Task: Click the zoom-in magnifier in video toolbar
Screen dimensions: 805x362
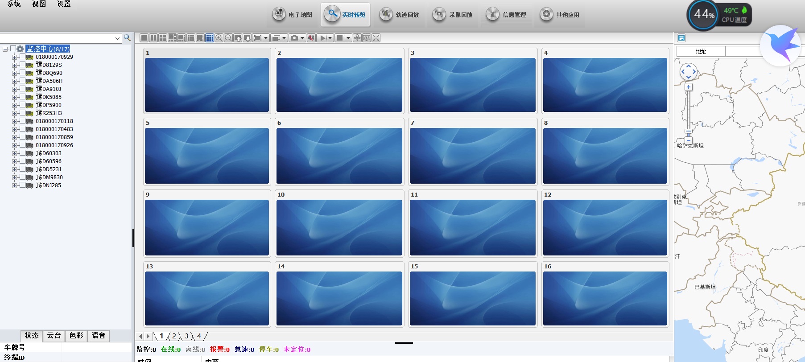Action: pos(219,38)
